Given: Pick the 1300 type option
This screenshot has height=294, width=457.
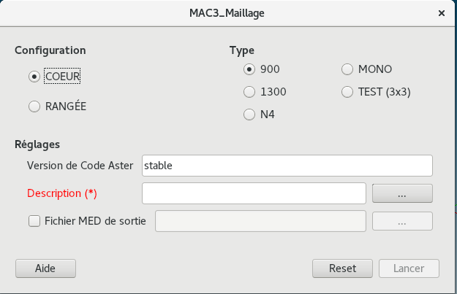Looking at the screenshot, I should point(249,92).
